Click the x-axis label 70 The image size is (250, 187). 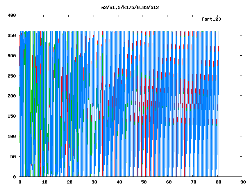pos(193,182)
